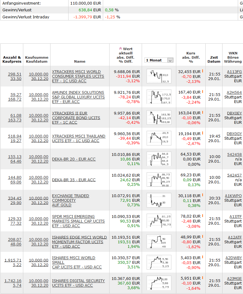Image resolution: width=243 pixels, height=294 pixels.
Task: Open MSCI World Small Cap chart thumbnail
Action: [x=159, y=262]
